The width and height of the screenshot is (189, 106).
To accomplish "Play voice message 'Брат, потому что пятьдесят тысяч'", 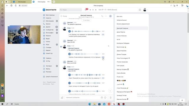I will click(69, 83).
